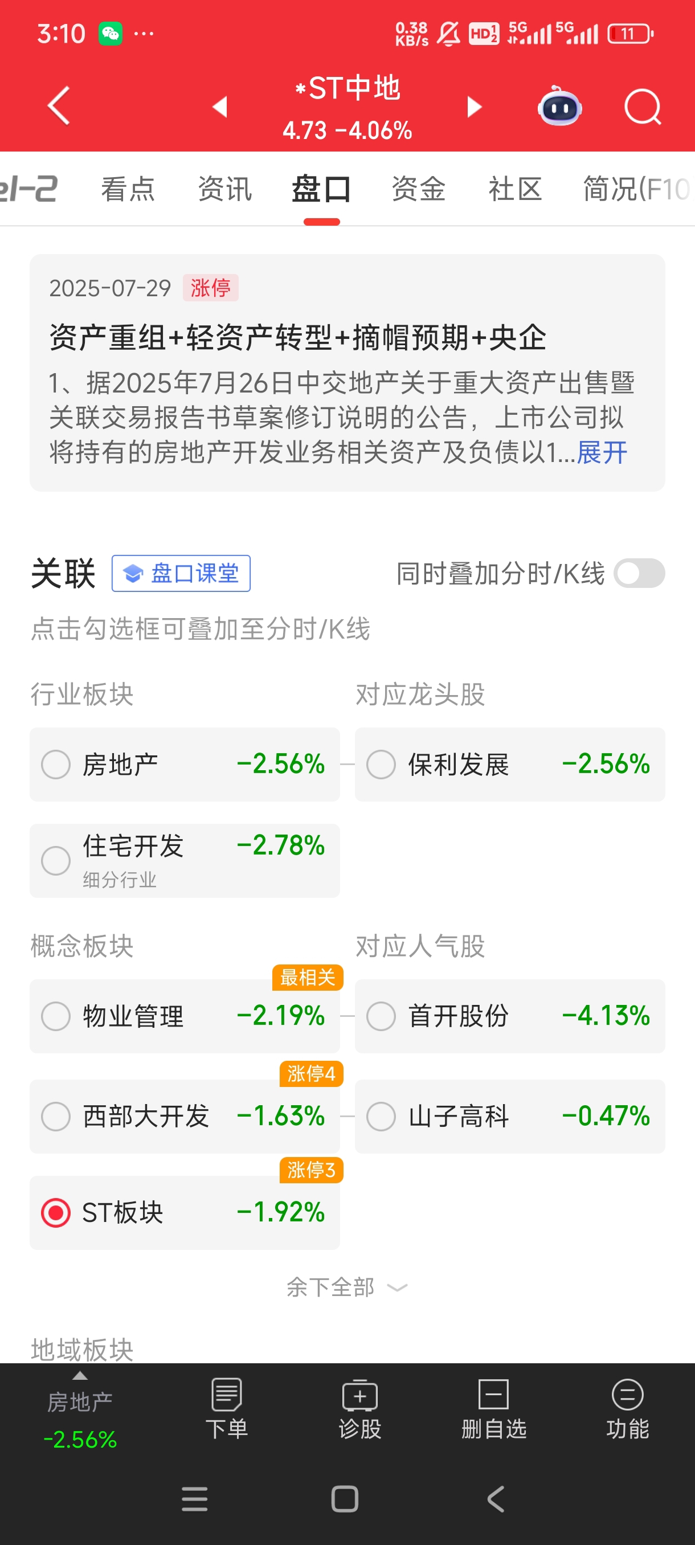Screen dimensions: 695x1545
Task: Enable 同时叠加分时/K线 switch
Action: tap(639, 573)
